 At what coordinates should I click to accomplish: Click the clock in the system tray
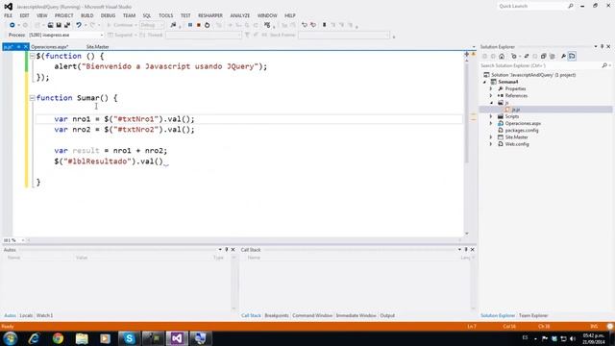594,339
